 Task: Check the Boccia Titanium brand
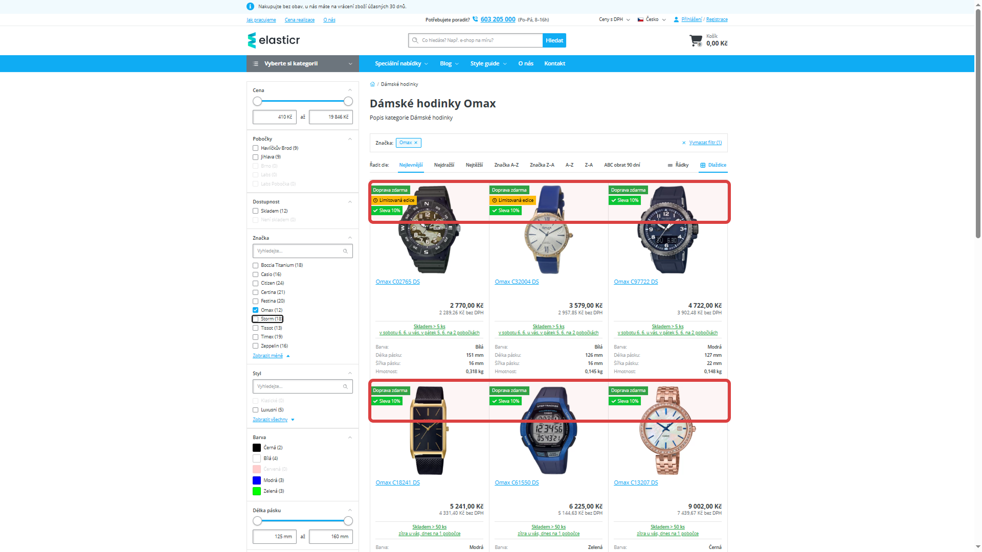255,266
